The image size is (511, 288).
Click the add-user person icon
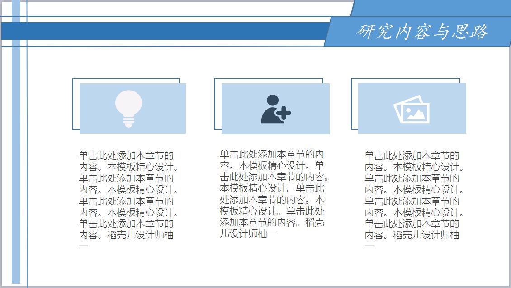(276, 109)
